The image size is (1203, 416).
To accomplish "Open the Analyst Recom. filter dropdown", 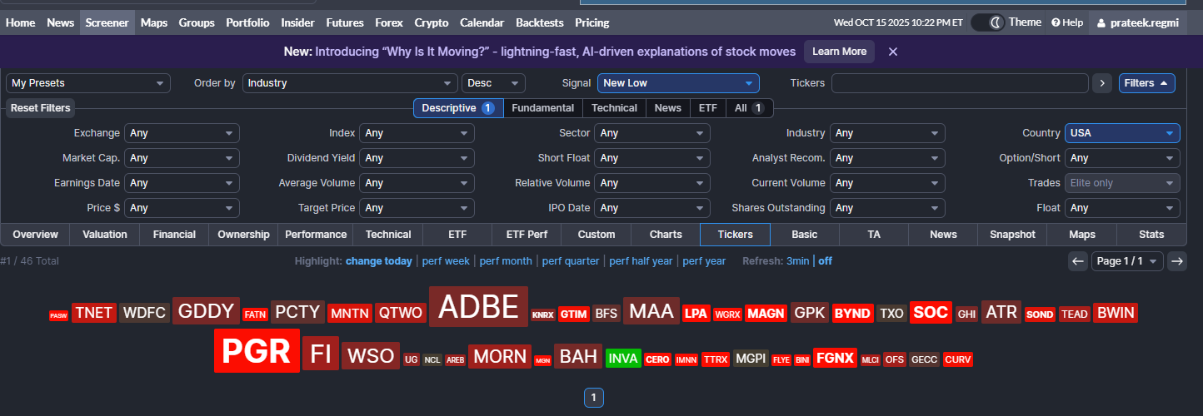I will click(x=887, y=158).
